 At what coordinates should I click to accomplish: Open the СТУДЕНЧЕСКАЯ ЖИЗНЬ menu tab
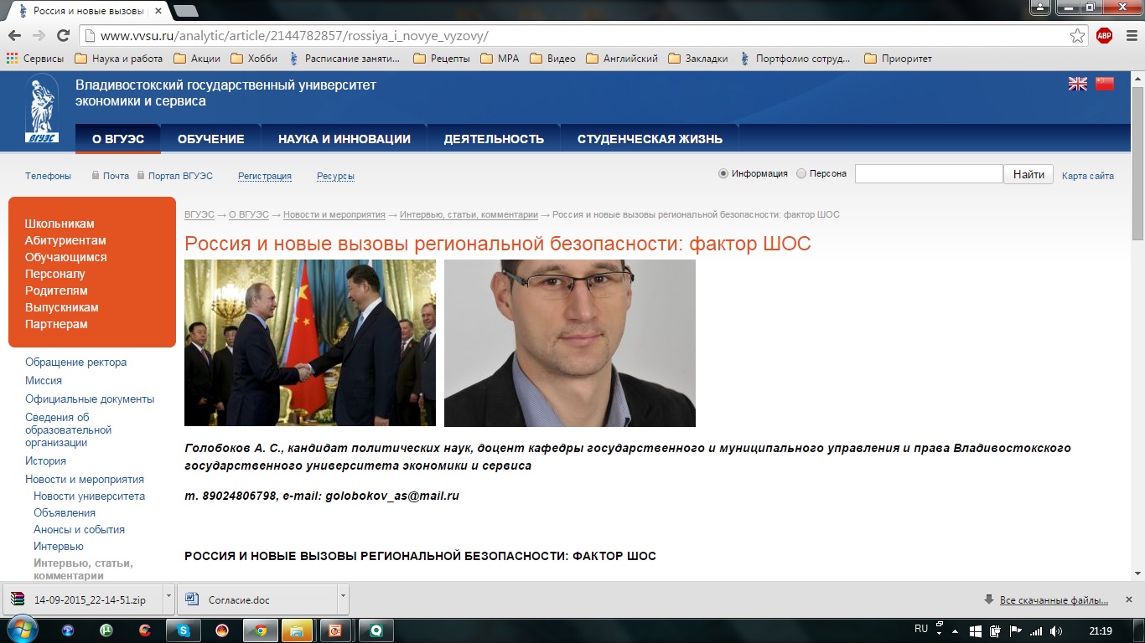(650, 139)
